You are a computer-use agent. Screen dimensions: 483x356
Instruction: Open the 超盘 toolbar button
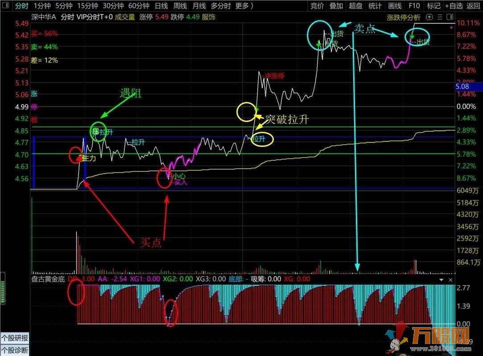coord(355,5)
